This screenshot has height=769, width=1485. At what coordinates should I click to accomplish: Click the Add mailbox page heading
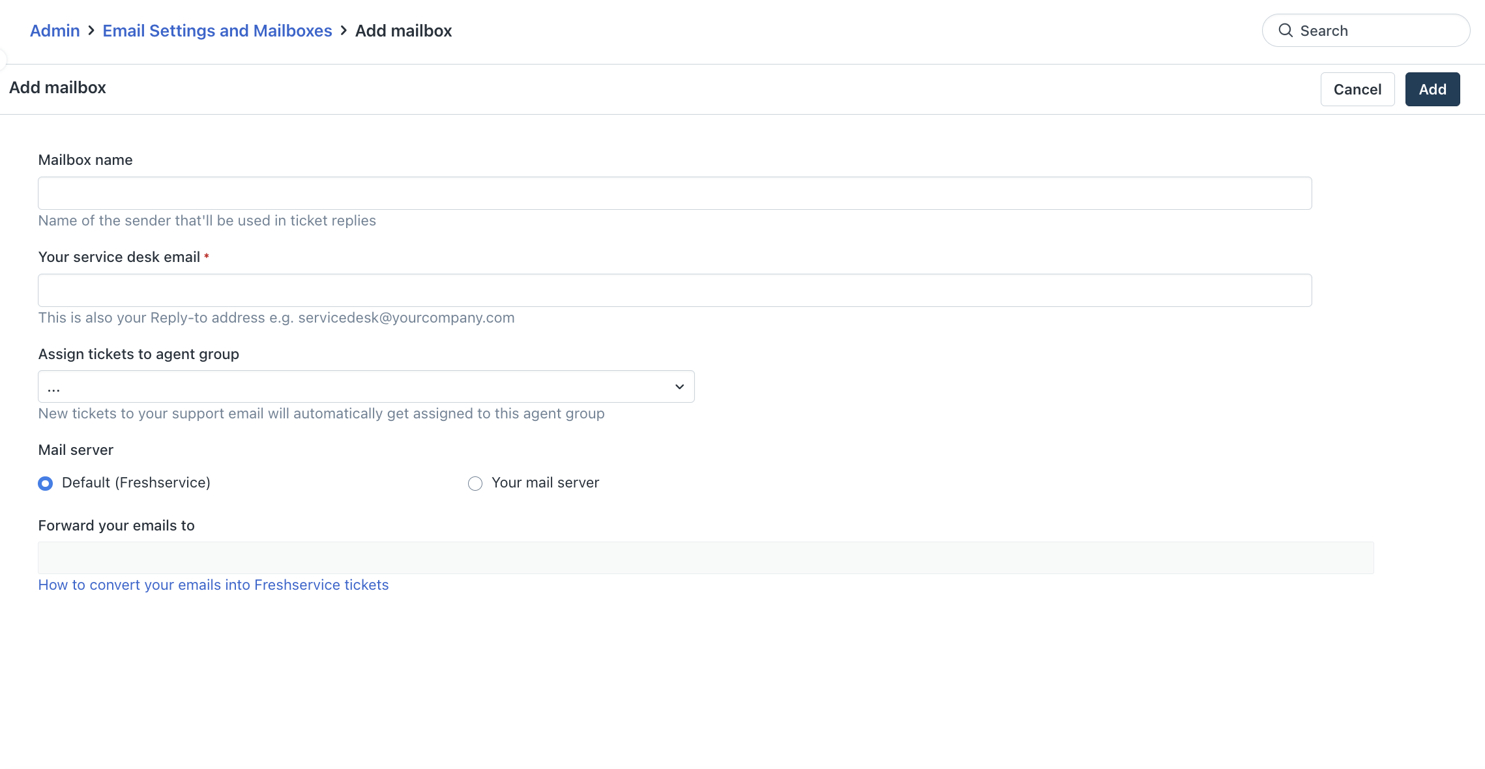coord(57,88)
